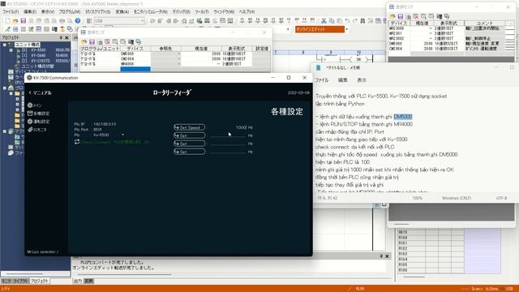The height and width of the screenshot is (292, 519).
Task: Open 編集 menu in Notepad window
Action: [x=342, y=80]
